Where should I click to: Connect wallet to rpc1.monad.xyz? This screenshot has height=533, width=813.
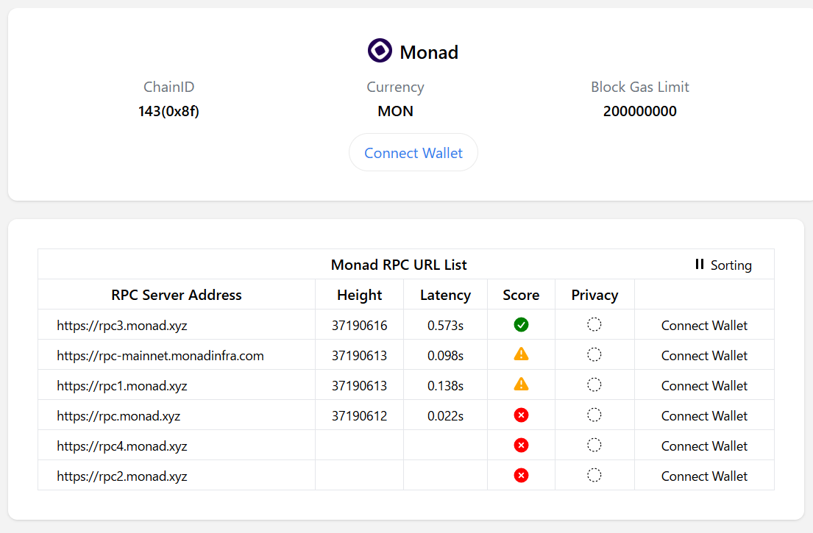pos(704,385)
